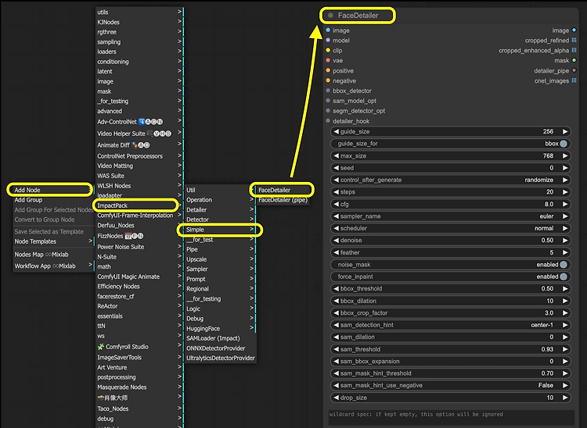Viewport: 587px width, 428px height.
Task: Click the image input socket dot
Action: coord(328,30)
